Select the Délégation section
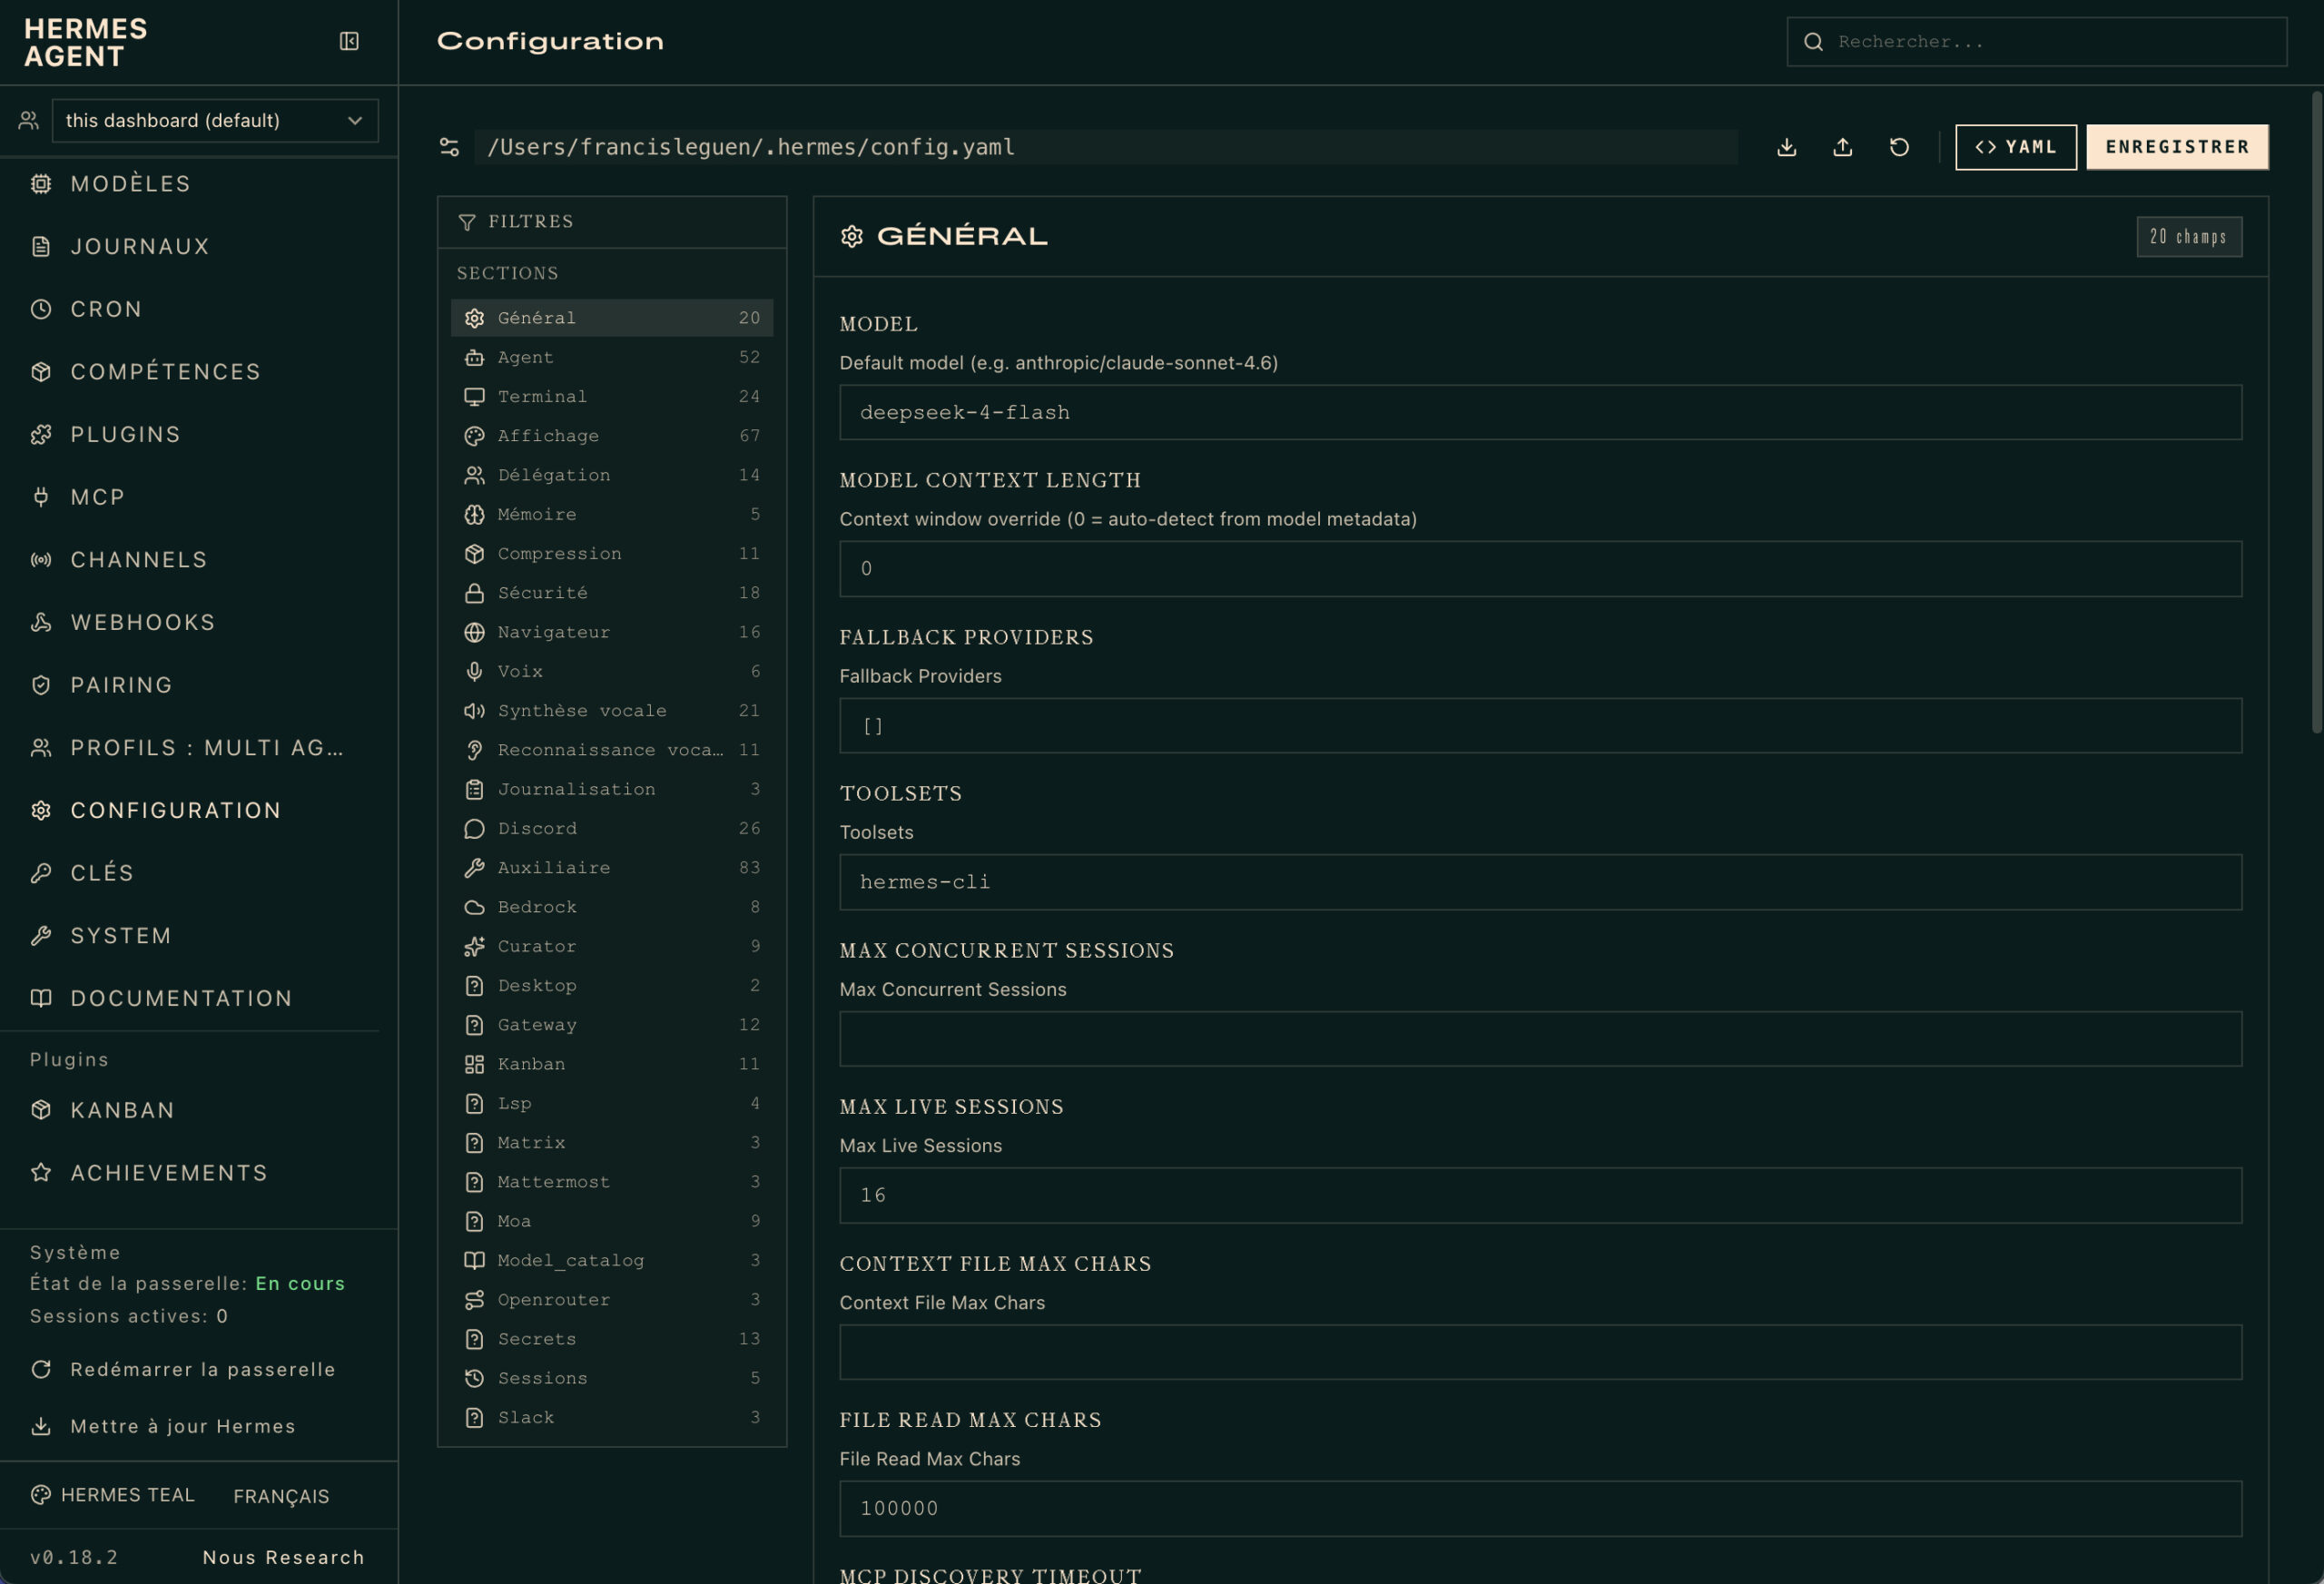This screenshot has height=1584, width=2324. point(612,475)
